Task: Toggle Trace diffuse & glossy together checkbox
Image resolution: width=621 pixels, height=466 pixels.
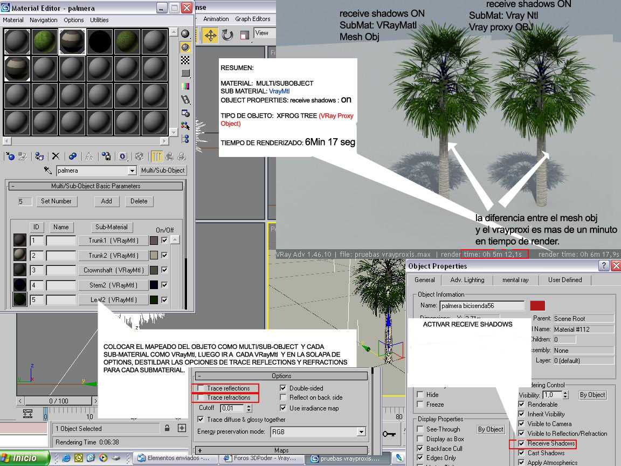Action: pyautogui.click(x=201, y=419)
